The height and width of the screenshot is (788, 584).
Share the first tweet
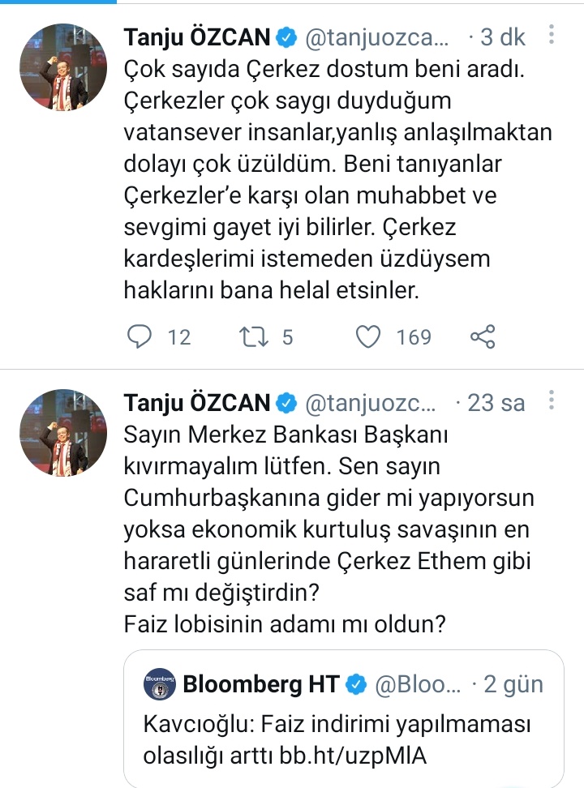point(483,336)
